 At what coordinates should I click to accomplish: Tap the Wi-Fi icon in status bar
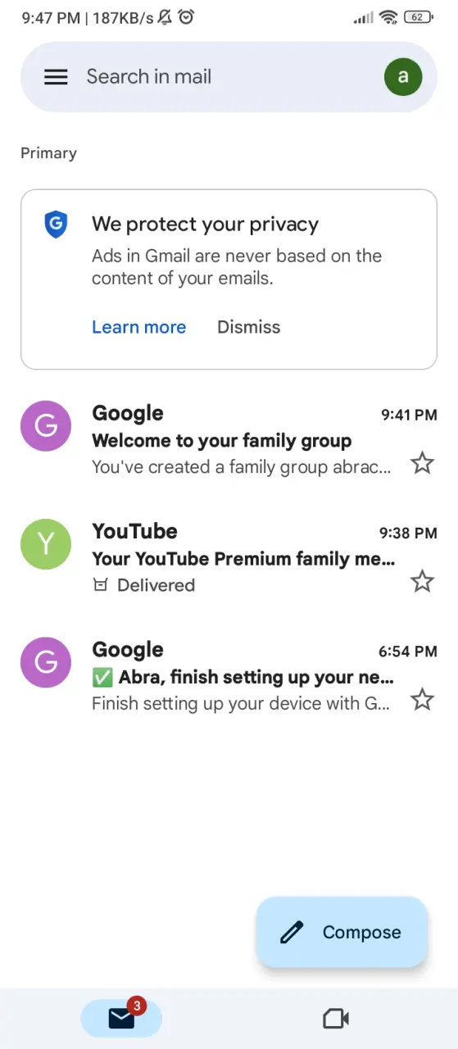[x=388, y=17]
